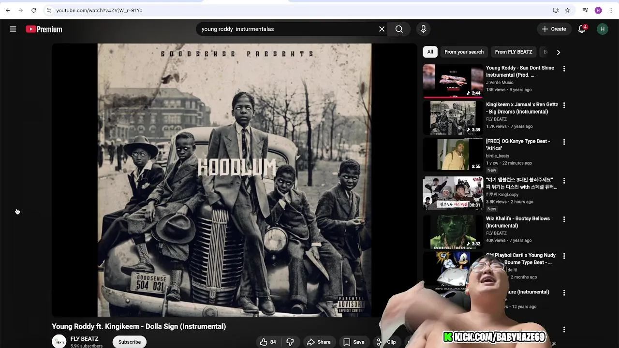Clip the video with scissors button

pos(386,342)
